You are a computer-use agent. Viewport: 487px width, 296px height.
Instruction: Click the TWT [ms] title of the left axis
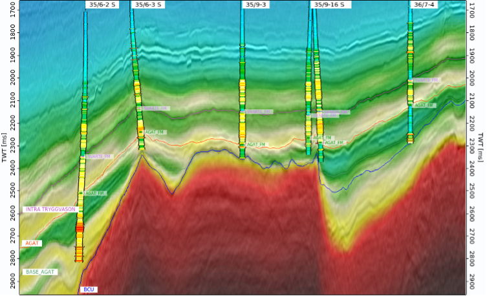4,148
